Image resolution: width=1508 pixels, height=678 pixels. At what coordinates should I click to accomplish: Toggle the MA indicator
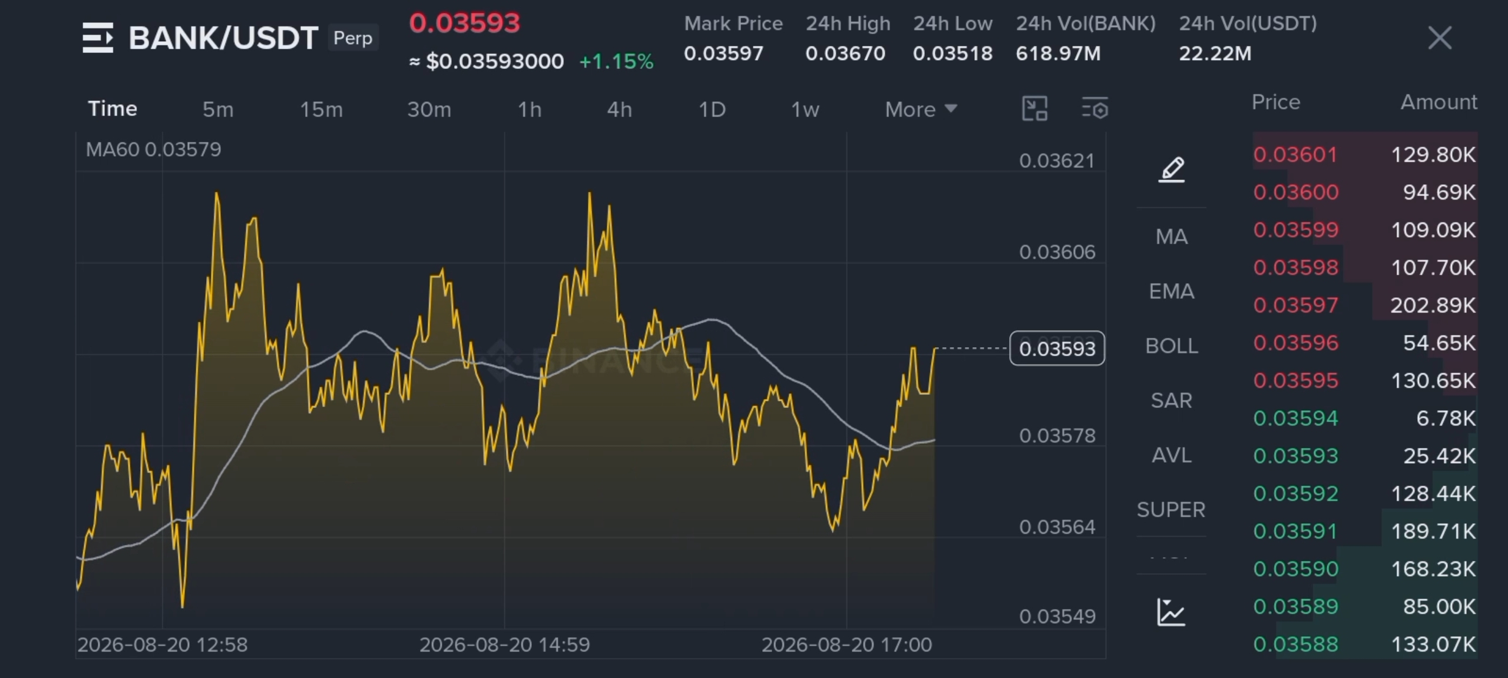click(1172, 237)
